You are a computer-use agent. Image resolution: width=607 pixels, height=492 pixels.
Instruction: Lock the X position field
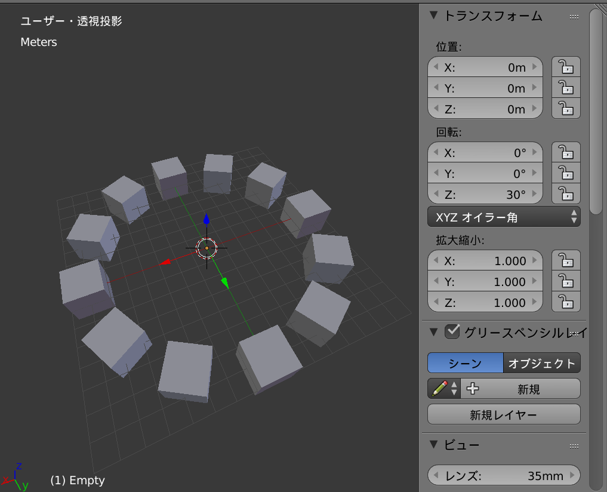[565, 66]
